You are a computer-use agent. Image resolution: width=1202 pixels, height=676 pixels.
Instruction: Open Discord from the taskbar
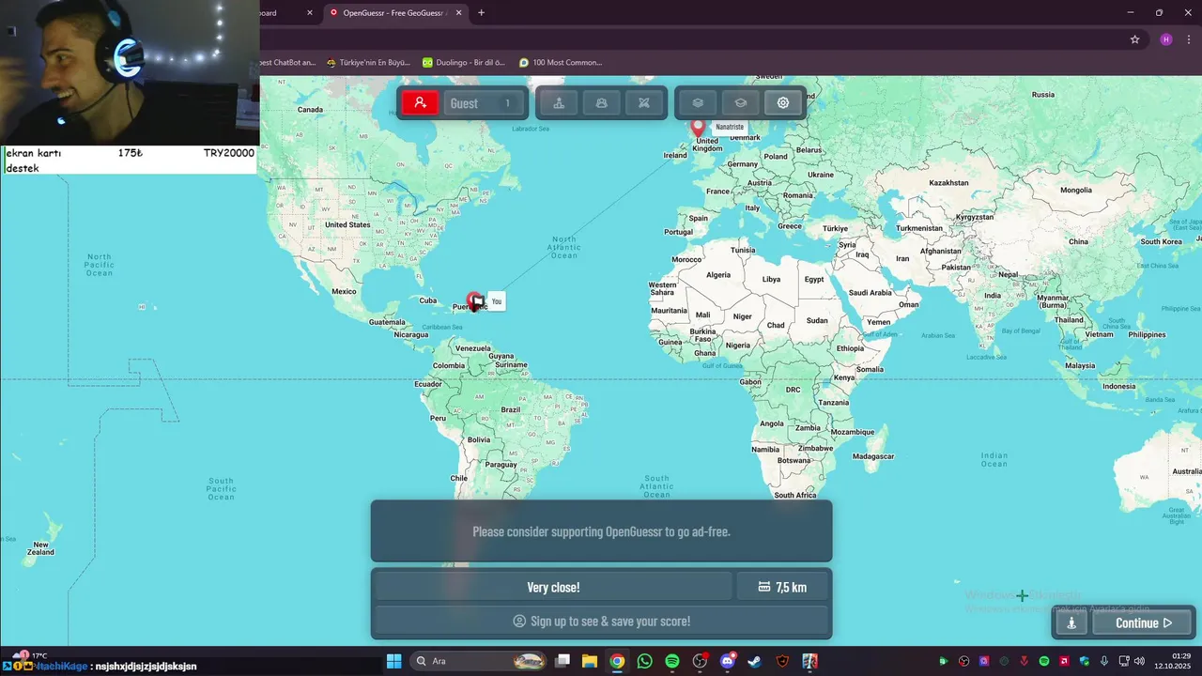point(727,661)
